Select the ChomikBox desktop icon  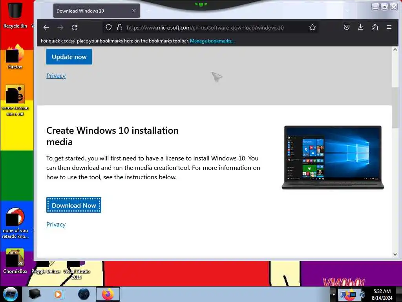click(x=15, y=261)
